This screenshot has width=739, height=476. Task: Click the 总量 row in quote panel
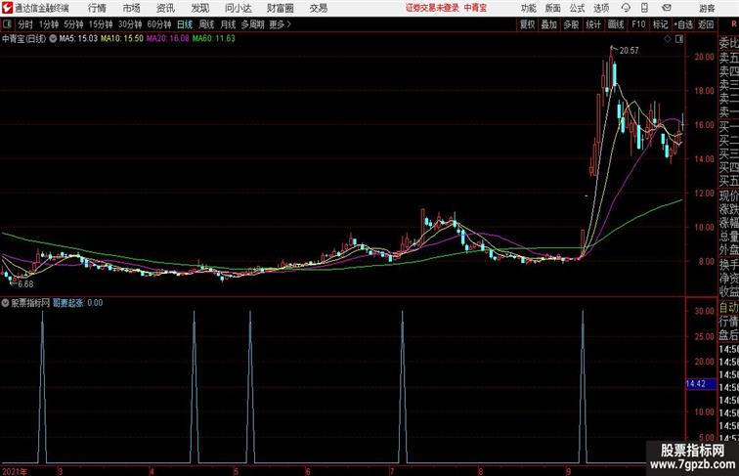728,237
